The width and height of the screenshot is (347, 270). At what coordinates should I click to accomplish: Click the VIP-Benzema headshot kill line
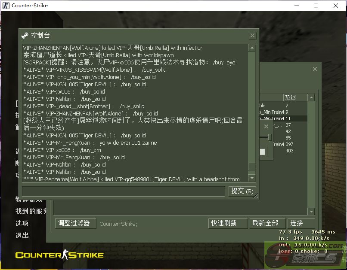[131, 179]
